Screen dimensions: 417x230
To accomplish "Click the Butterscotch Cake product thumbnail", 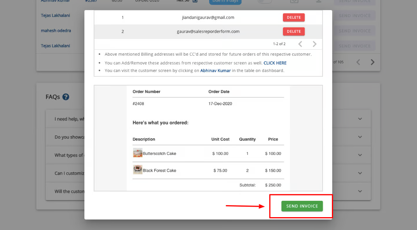I will coord(138,153).
